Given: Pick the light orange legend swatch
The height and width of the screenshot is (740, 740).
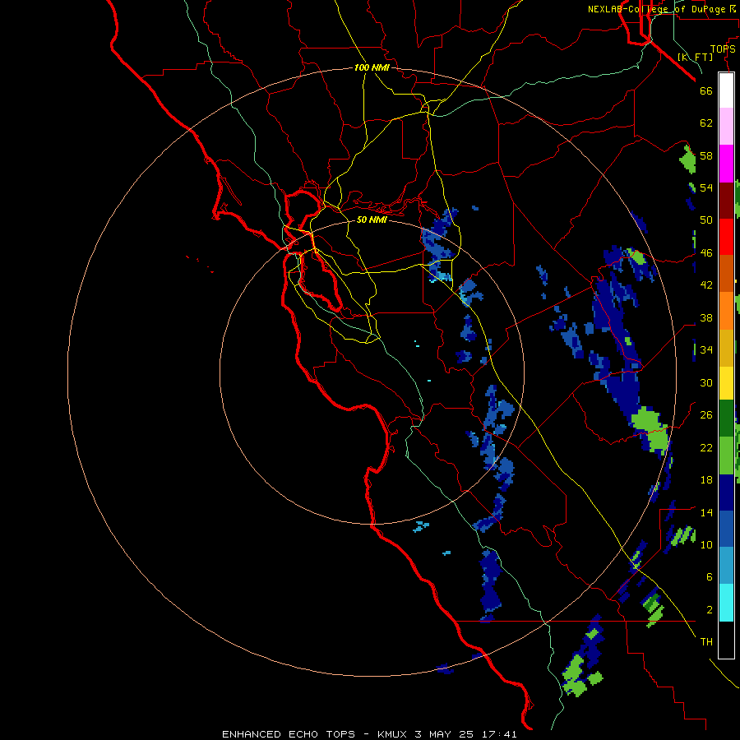Looking at the screenshot, I should click(x=726, y=311).
